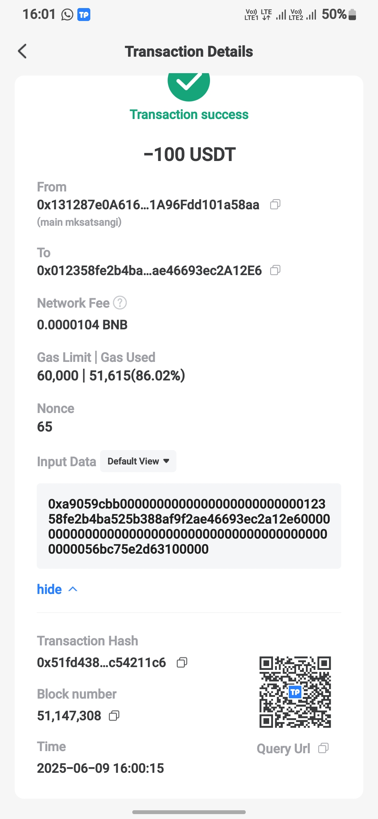
Task: Tap the back arrow icon
Action: (x=22, y=51)
